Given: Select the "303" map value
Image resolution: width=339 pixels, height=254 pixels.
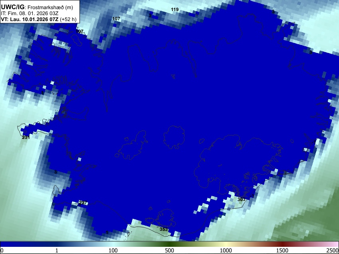Looking at the screenshot, I should click(241, 199).
